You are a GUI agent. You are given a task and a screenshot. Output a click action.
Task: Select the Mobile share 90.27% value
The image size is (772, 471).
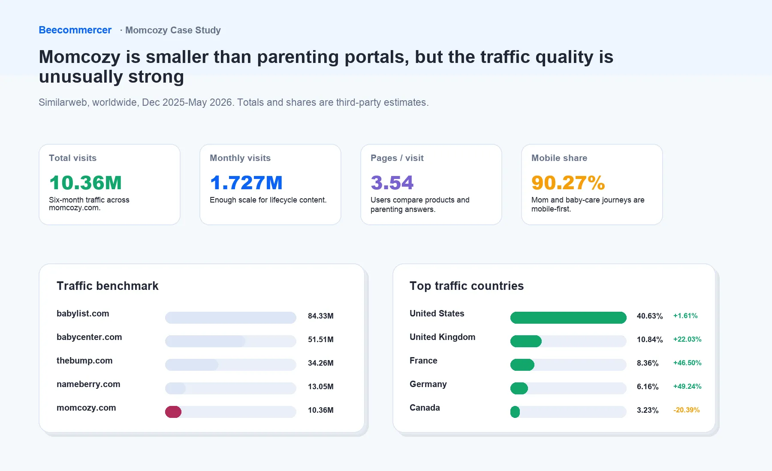[x=568, y=183]
